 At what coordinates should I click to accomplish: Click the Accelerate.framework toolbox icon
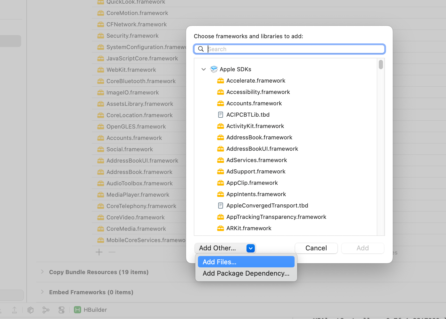point(220,81)
